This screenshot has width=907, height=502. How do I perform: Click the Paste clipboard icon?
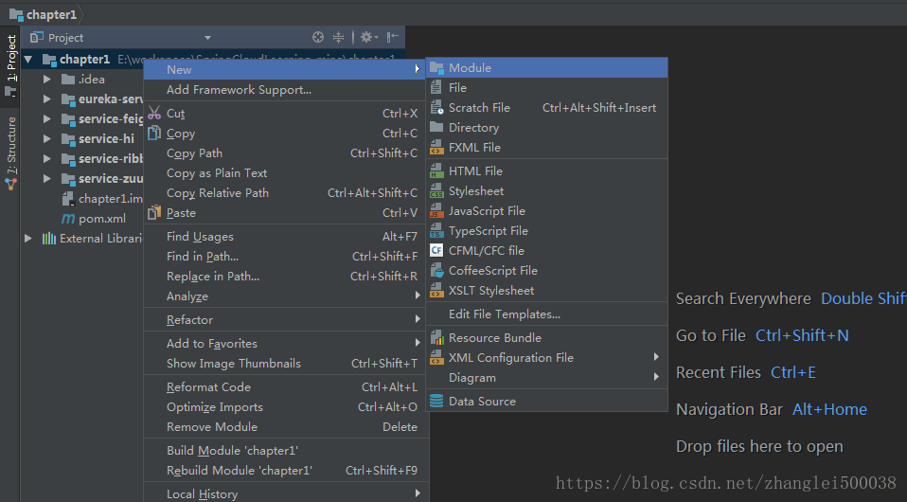[x=154, y=213]
